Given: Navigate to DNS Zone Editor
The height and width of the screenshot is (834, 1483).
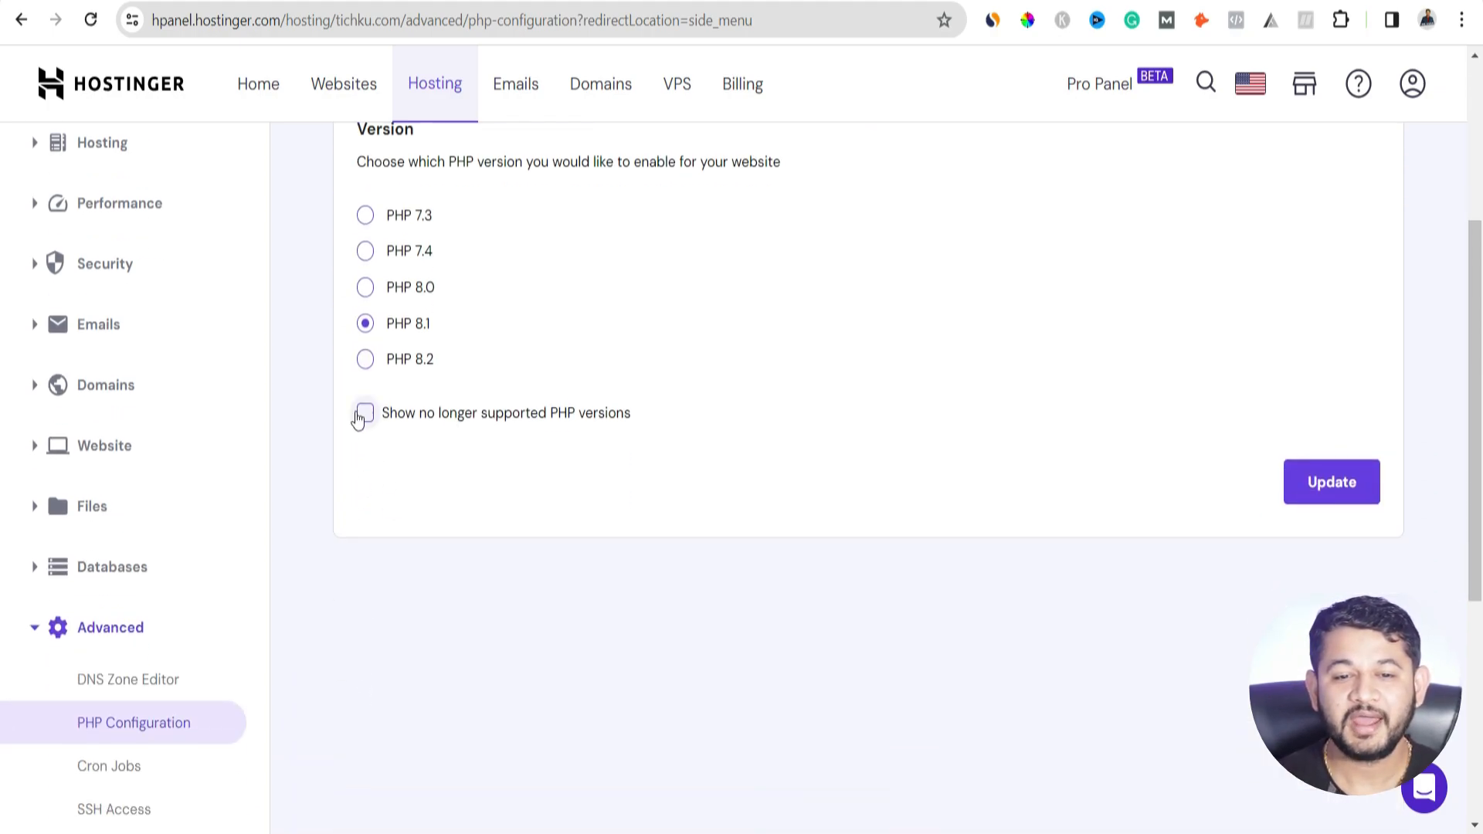Looking at the screenshot, I should pos(128,680).
